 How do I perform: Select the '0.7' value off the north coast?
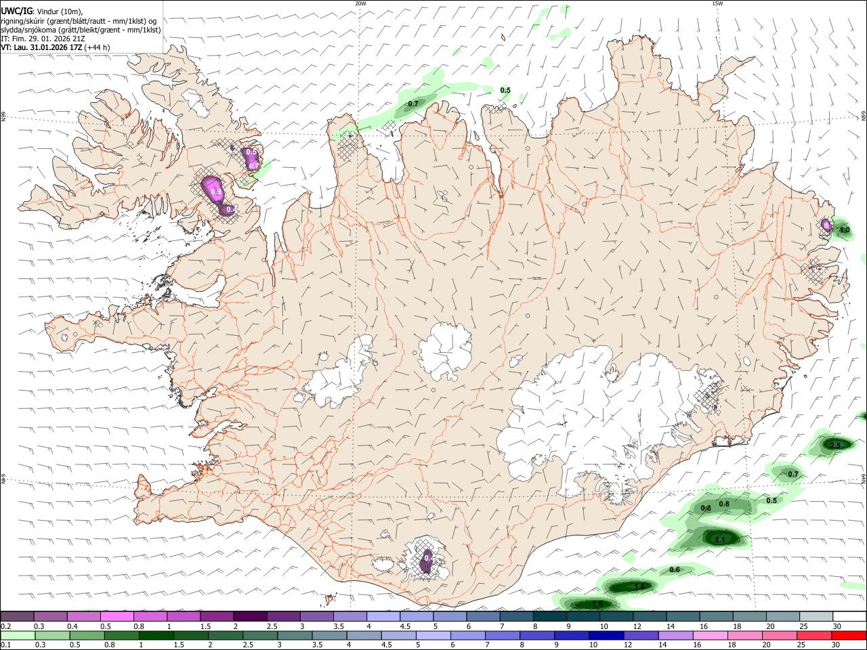(413, 104)
